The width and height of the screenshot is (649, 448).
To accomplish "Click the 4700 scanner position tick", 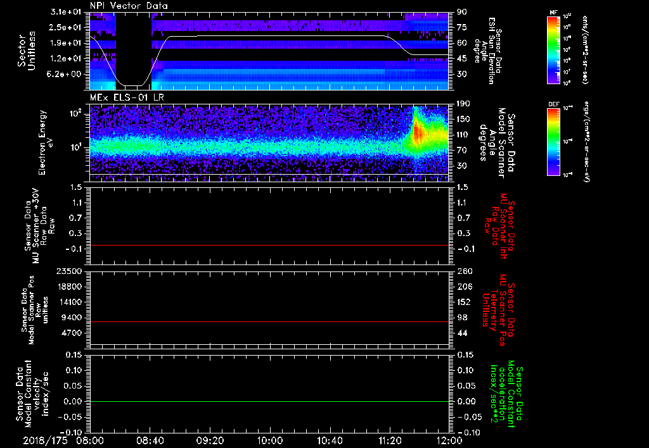I will point(71,333).
